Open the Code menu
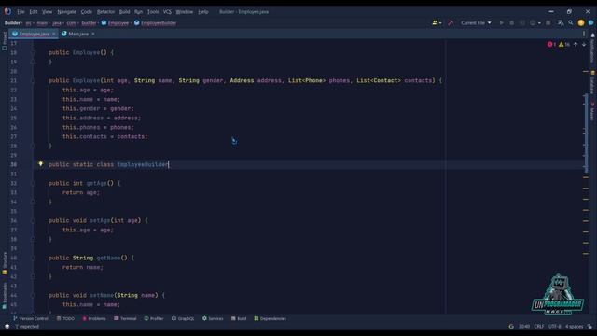 (87, 12)
